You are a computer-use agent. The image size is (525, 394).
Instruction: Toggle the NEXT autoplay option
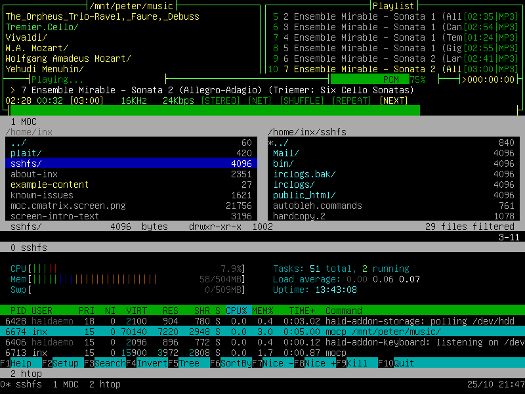[x=394, y=100]
